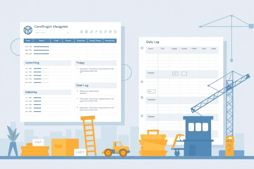
Task: Click the magnifier icon in the search box
Action: (67, 32)
